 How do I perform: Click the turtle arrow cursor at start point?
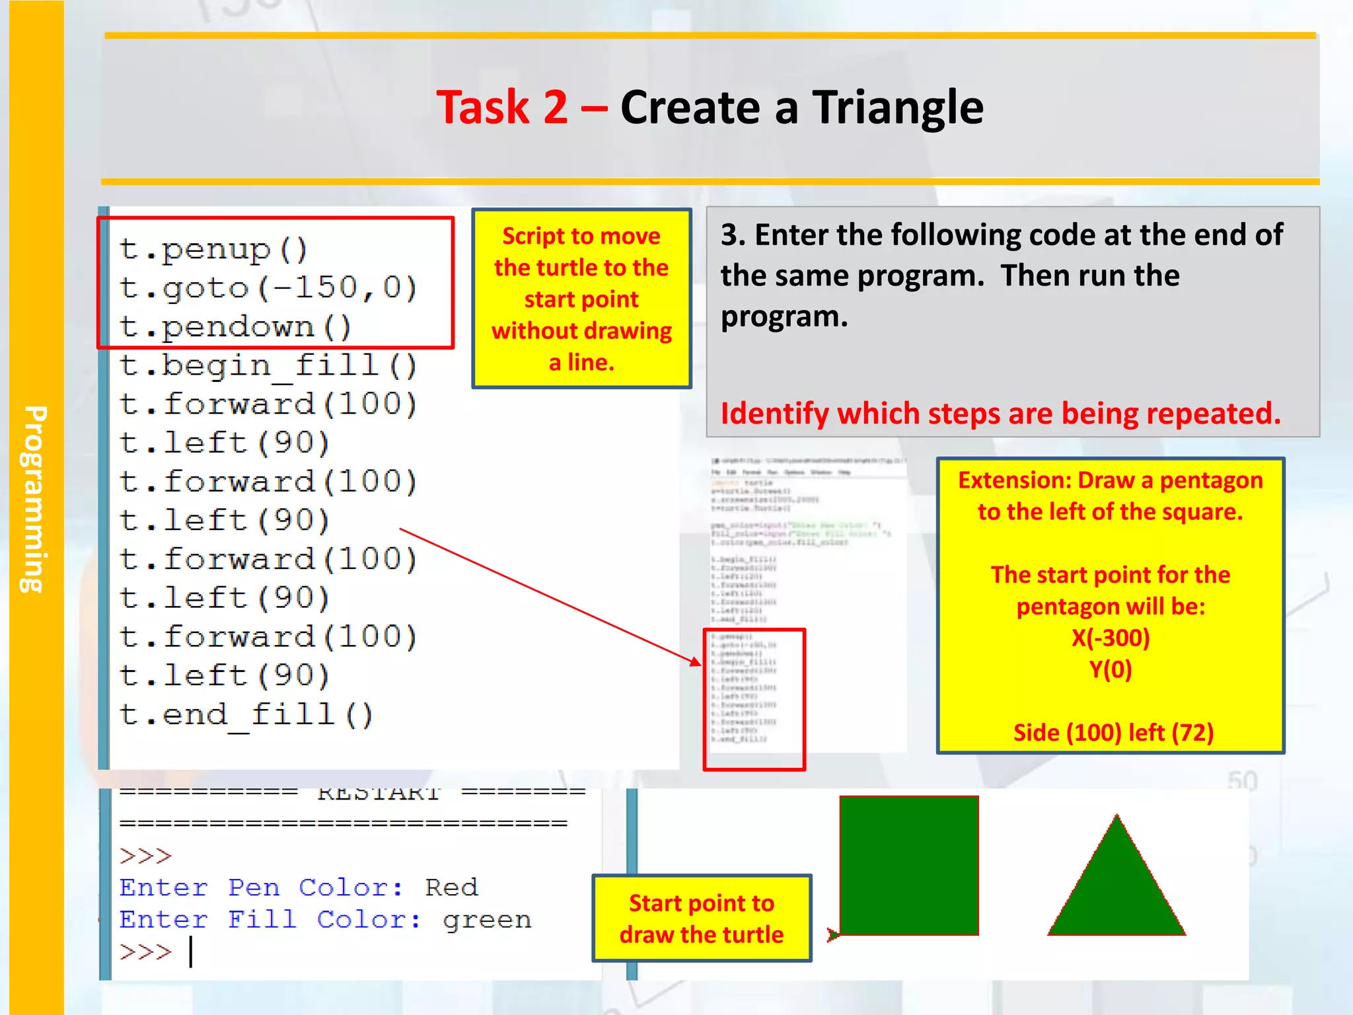coord(833,934)
